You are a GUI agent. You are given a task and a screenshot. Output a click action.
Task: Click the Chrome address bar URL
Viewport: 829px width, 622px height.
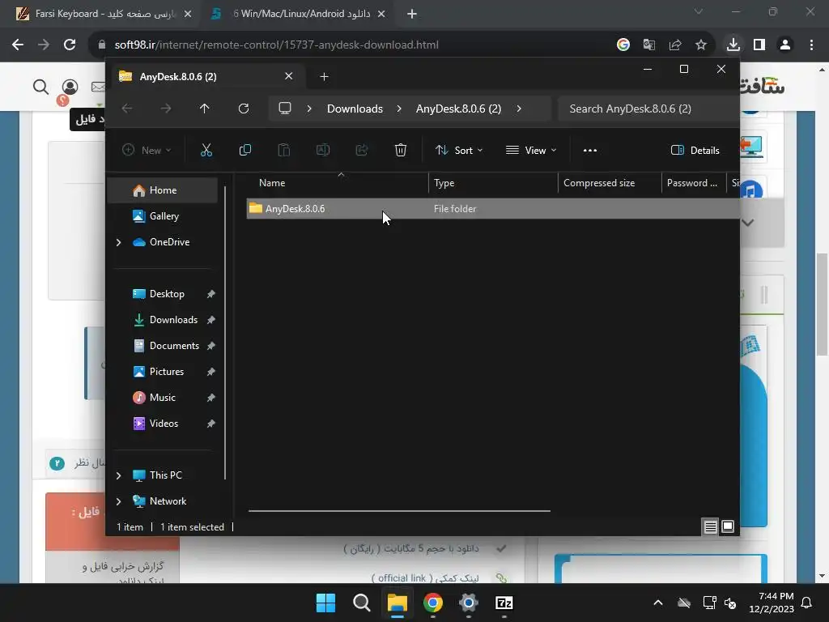pyautogui.click(x=277, y=45)
